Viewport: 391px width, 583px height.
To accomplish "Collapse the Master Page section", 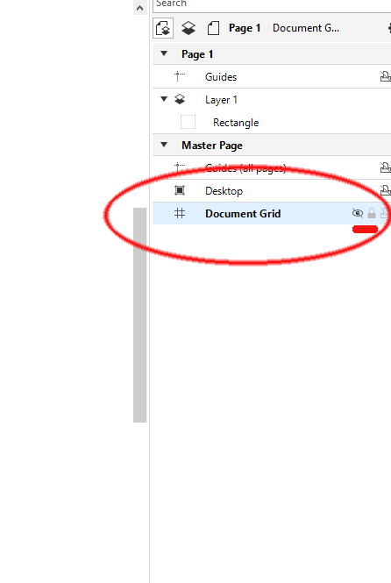I will [164, 145].
